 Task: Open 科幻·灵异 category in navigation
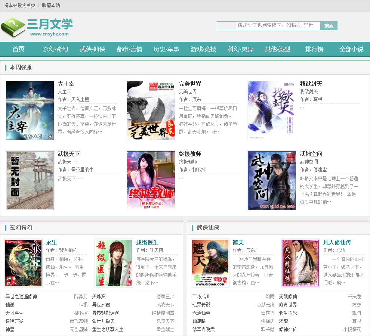pyautogui.click(x=240, y=49)
